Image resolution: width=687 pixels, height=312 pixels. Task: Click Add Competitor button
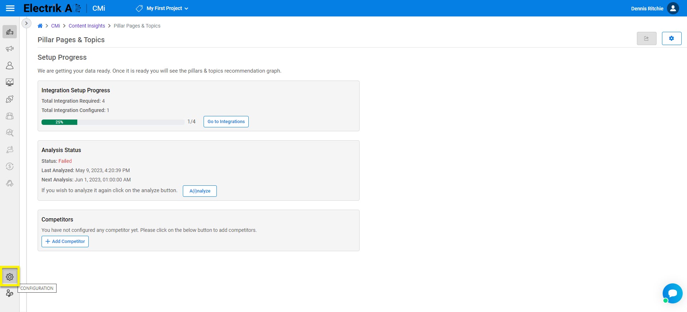[x=65, y=242]
